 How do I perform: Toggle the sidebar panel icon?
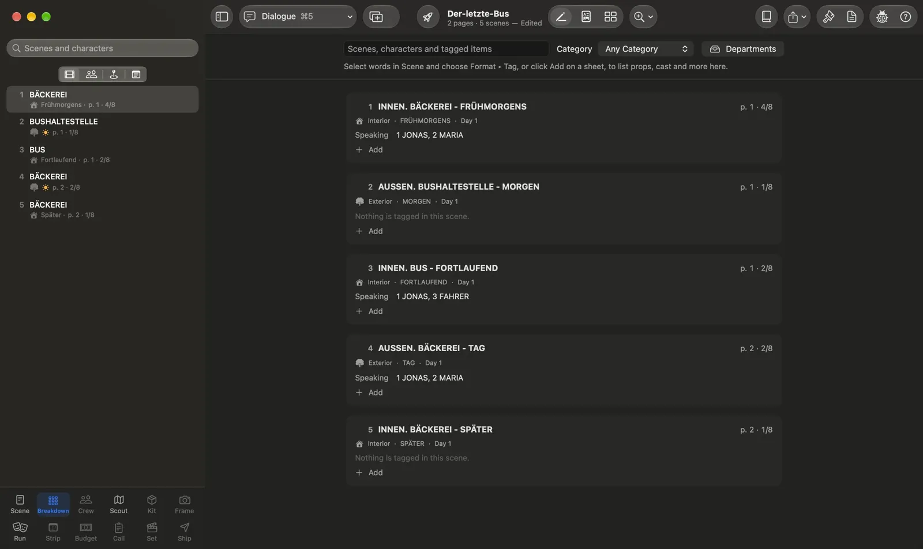(x=222, y=17)
